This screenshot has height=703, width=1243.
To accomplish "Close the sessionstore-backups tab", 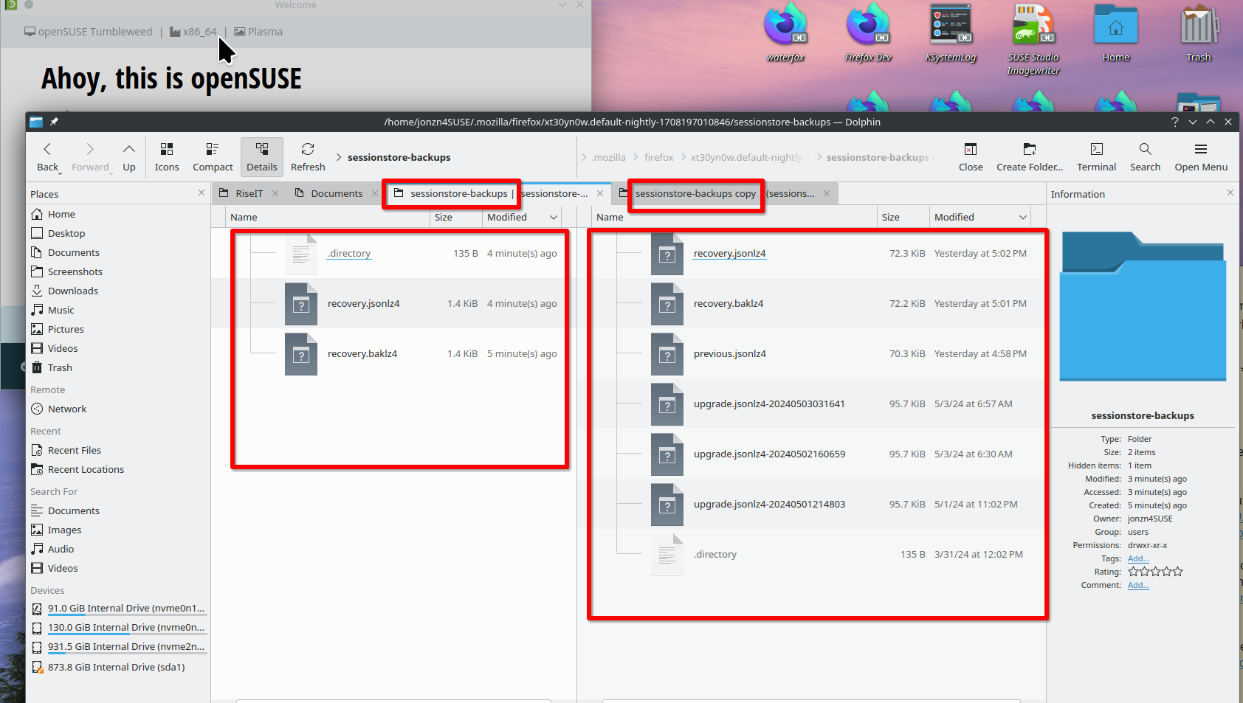I will [x=600, y=193].
